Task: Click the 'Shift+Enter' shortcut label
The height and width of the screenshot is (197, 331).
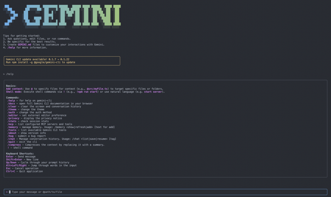Action: click(x=14, y=160)
